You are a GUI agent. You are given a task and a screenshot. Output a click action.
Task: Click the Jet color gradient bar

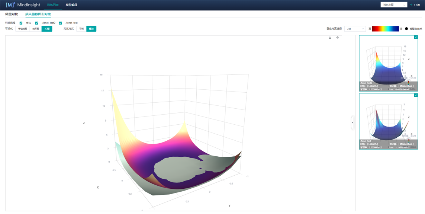pos(385,29)
